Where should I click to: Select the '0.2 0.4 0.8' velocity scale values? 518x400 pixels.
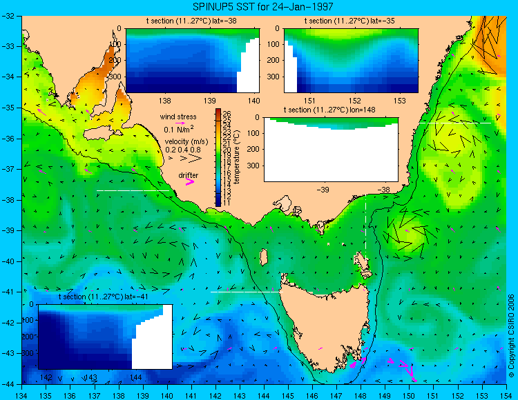(183, 150)
